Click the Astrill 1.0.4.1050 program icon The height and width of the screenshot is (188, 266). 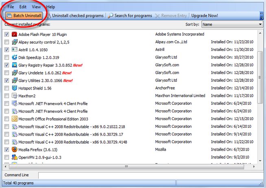click(14, 50)
